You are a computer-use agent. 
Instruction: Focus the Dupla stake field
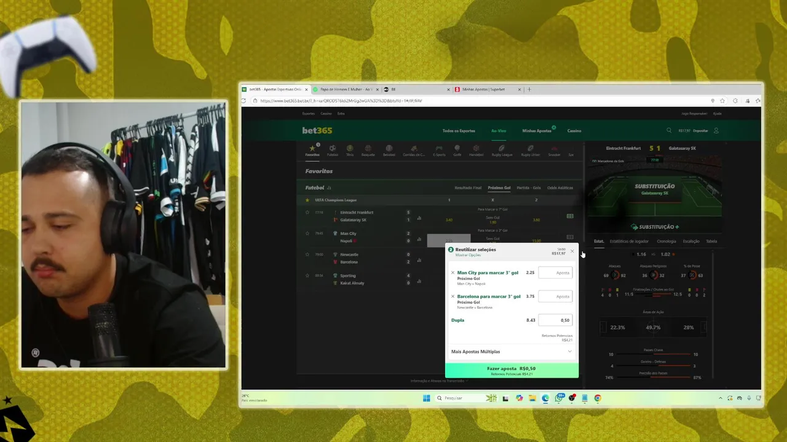(555, 320)
